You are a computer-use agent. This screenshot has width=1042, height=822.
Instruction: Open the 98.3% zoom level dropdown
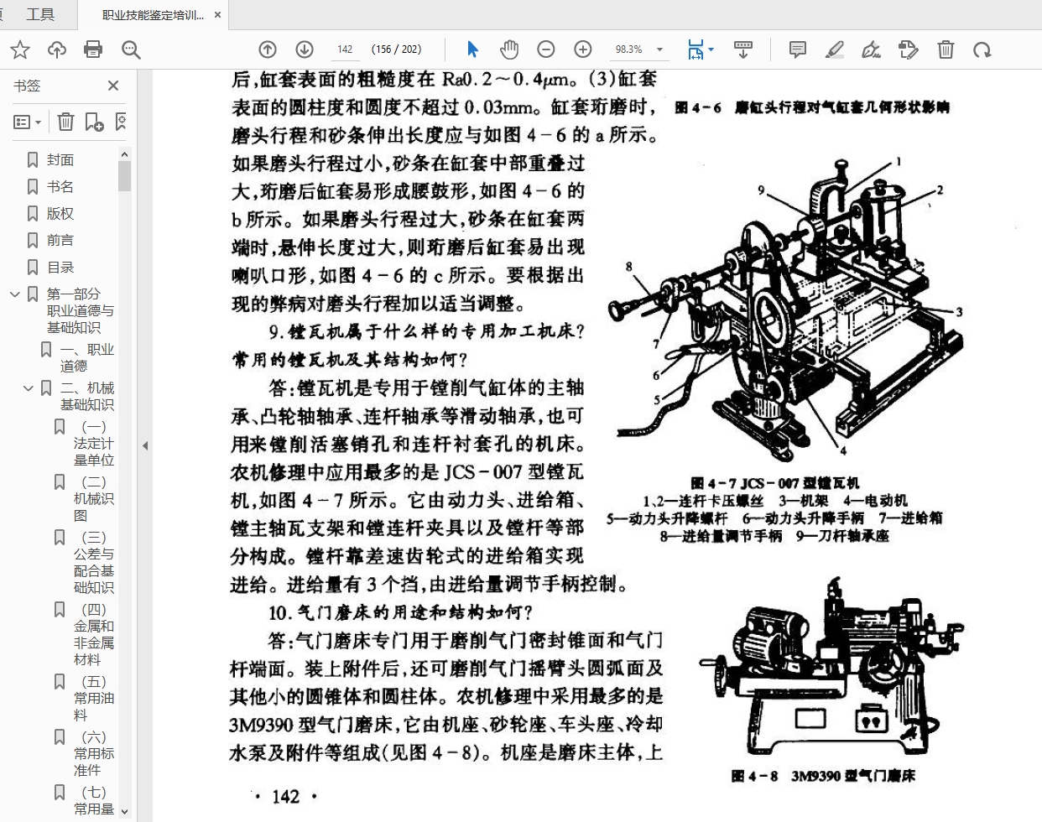click(659, 49)
